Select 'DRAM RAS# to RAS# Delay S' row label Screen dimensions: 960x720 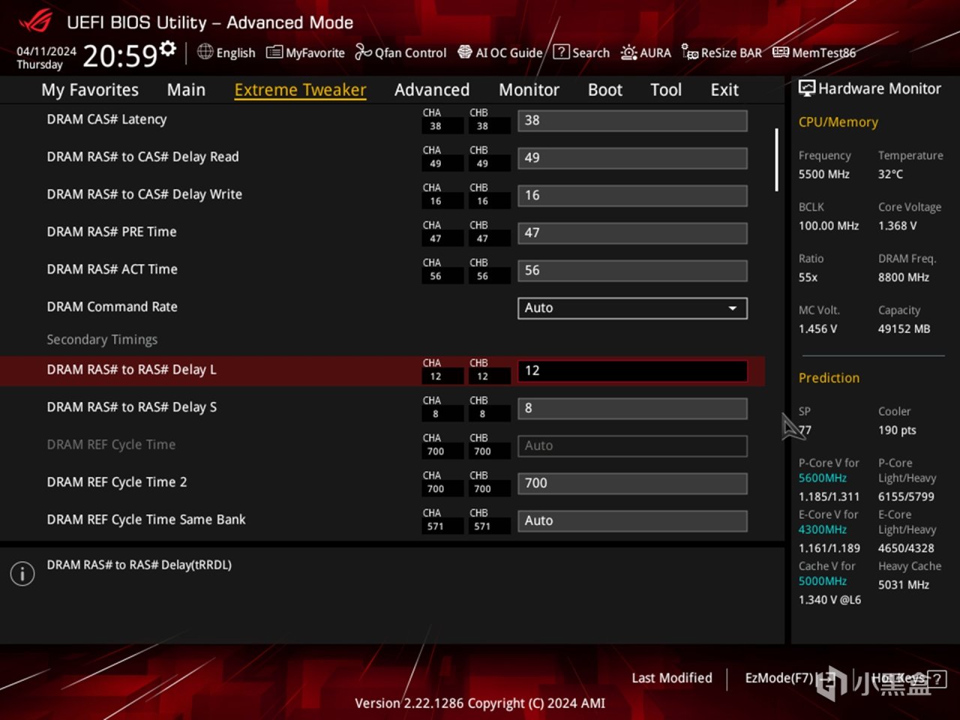[131, 407]
